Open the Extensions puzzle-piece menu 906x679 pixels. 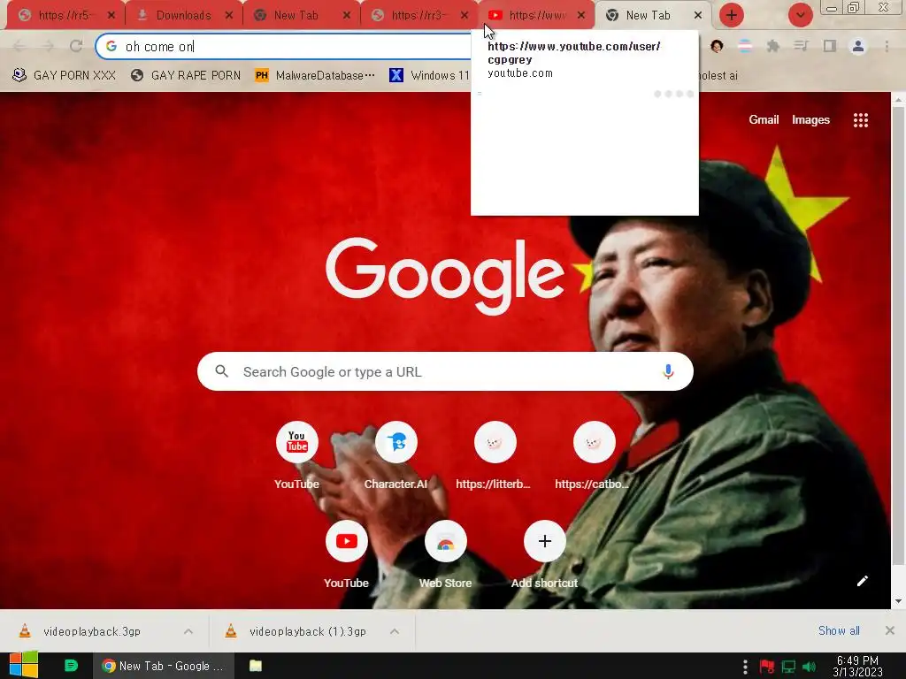pos(773,46)
